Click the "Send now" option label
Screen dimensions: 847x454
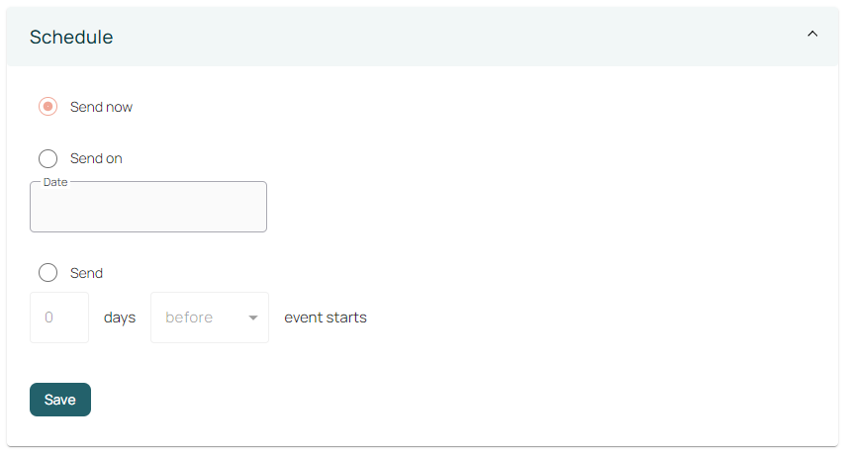(x=101, y=107)
